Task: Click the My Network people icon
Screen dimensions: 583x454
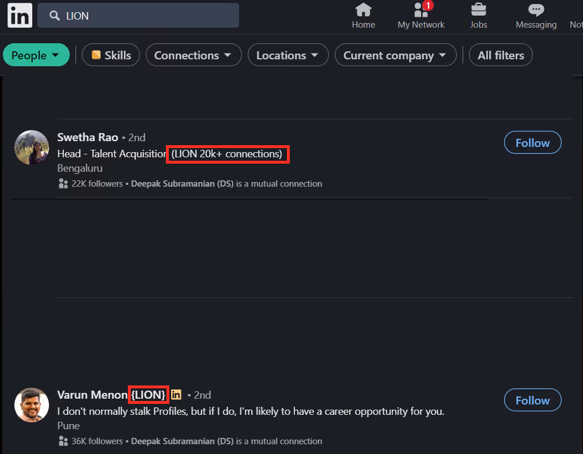Action: (421, 10)
